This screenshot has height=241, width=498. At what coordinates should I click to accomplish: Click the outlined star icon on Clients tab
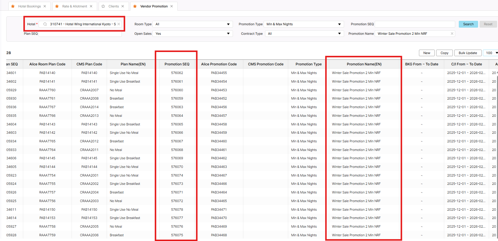[x=103, y=6]
